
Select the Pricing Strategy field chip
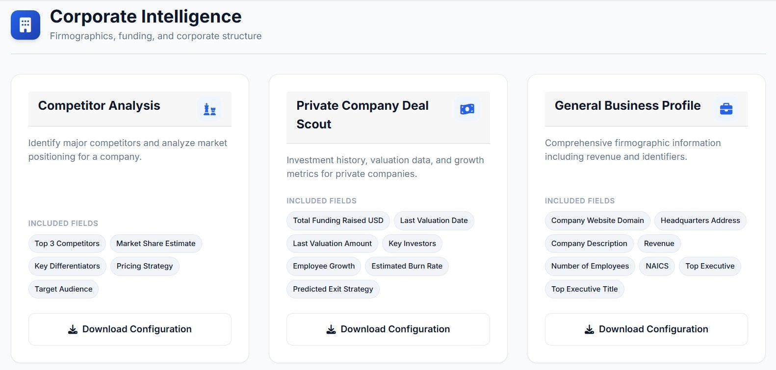tap(144, 266)
